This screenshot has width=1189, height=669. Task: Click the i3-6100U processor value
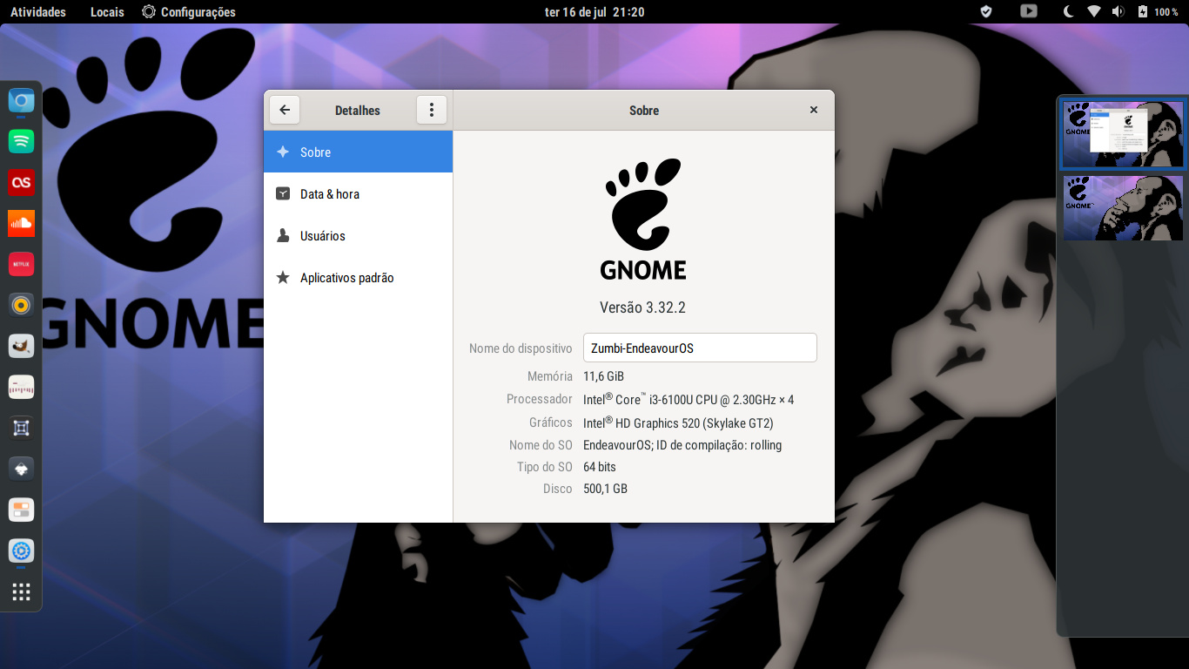coord(689,399)
